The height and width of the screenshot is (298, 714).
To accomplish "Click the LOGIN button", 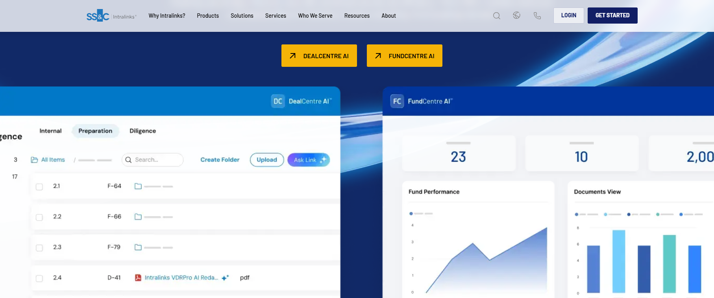I will (x=569, y=15).
